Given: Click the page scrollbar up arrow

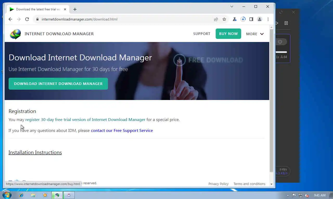Looking at the screenshot, I should (272, 27).
